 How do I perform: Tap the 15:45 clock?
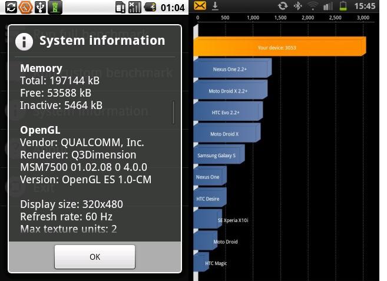coord(365,6)
